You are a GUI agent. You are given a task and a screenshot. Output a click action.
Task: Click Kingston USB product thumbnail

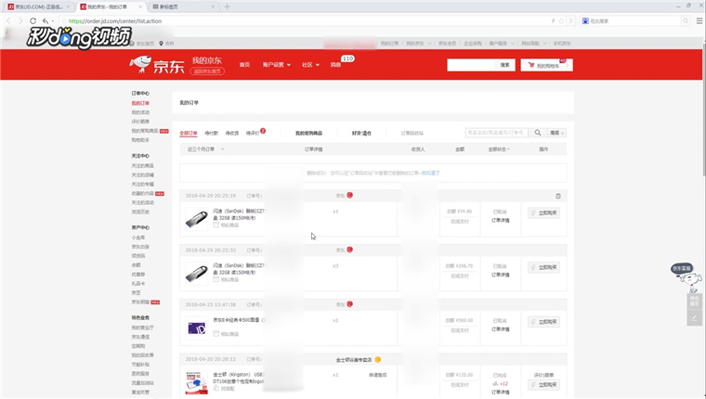197,383
